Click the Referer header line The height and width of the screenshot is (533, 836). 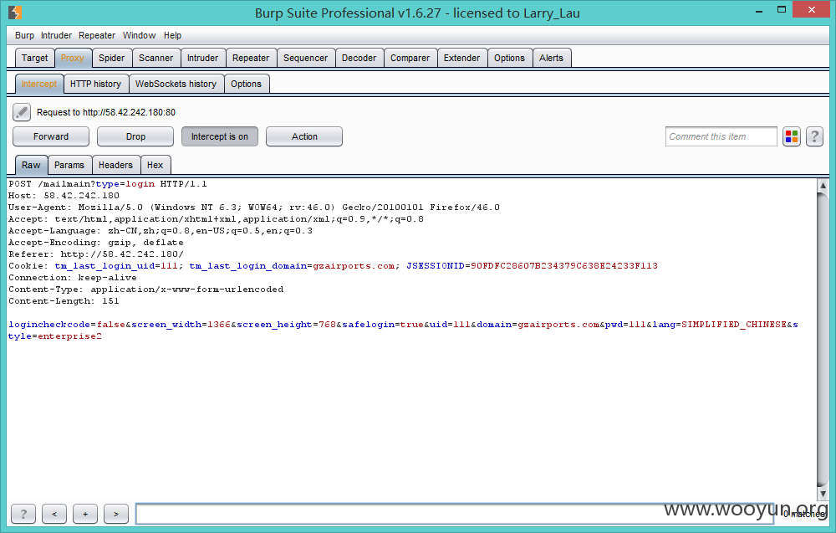coord(96,254)
